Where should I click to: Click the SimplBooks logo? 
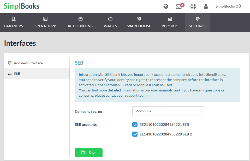coord(21,6)
